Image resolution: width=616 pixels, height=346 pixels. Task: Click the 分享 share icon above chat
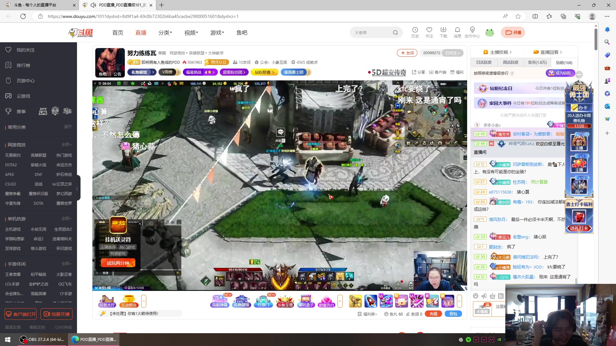point(418,72)
